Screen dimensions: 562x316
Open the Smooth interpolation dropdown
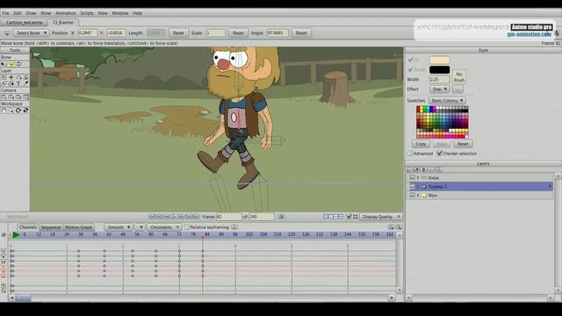tap(119, 227)
